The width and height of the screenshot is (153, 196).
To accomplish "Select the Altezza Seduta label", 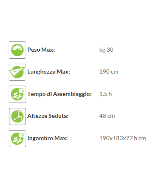I will [48, 116].
